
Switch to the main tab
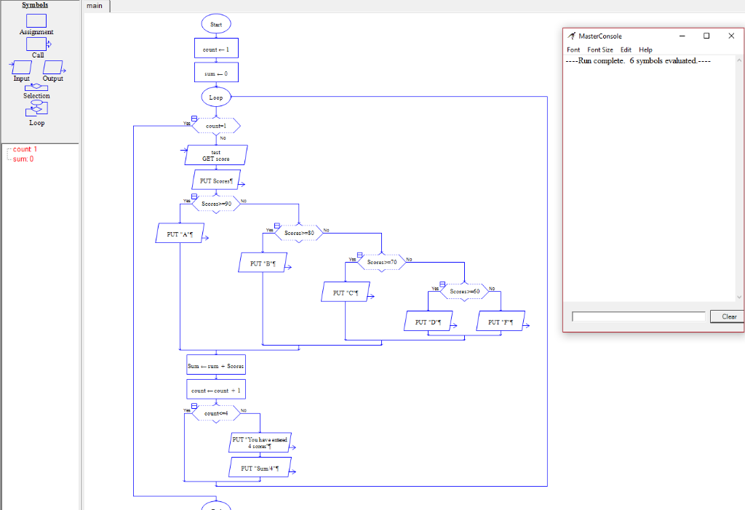[x=95, y=6]
